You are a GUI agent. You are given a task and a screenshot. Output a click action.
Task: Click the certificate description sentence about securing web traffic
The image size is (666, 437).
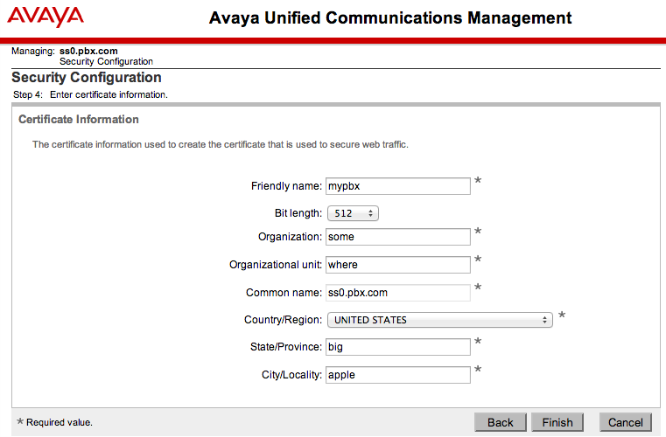pos(221,145)
